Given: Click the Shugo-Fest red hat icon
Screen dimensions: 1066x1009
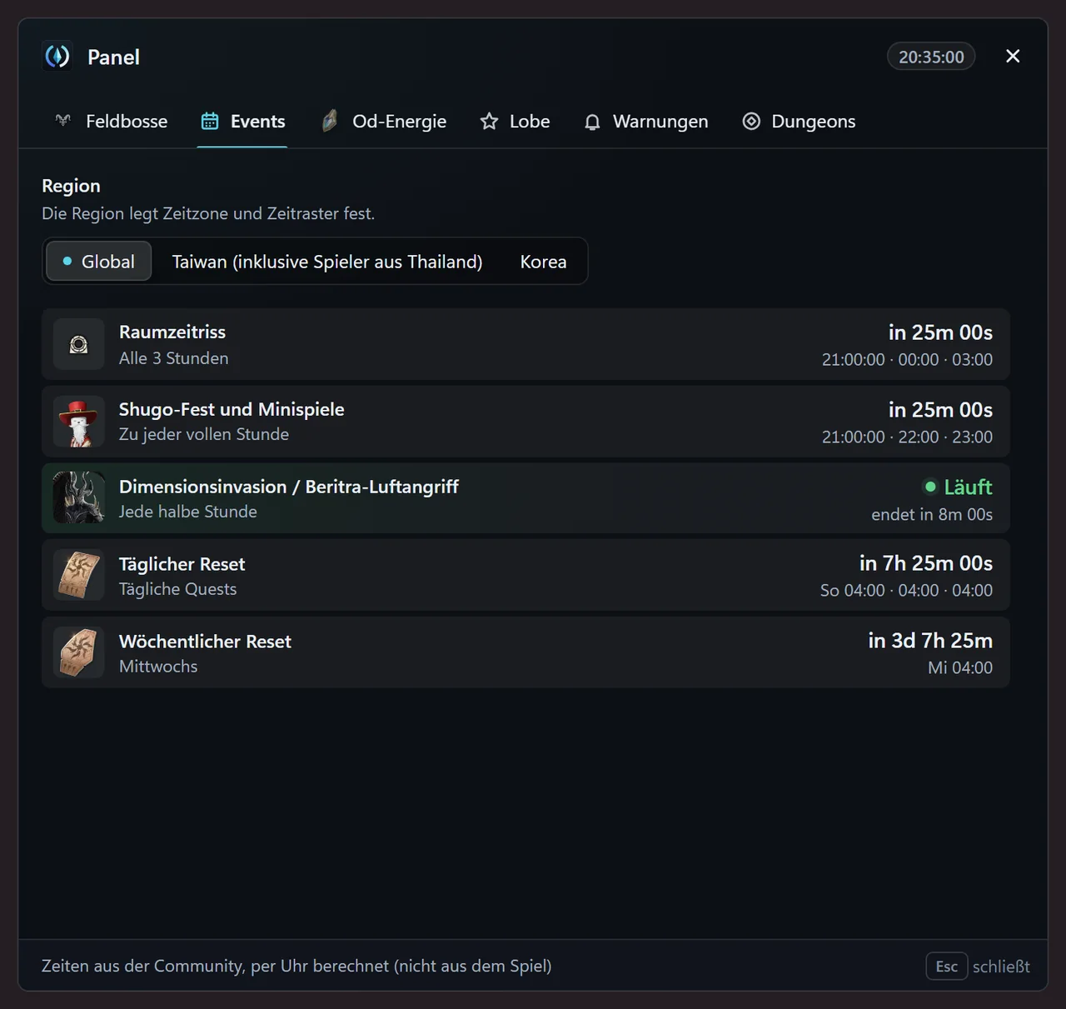Looking at the screenshot, I should (79, 422).
